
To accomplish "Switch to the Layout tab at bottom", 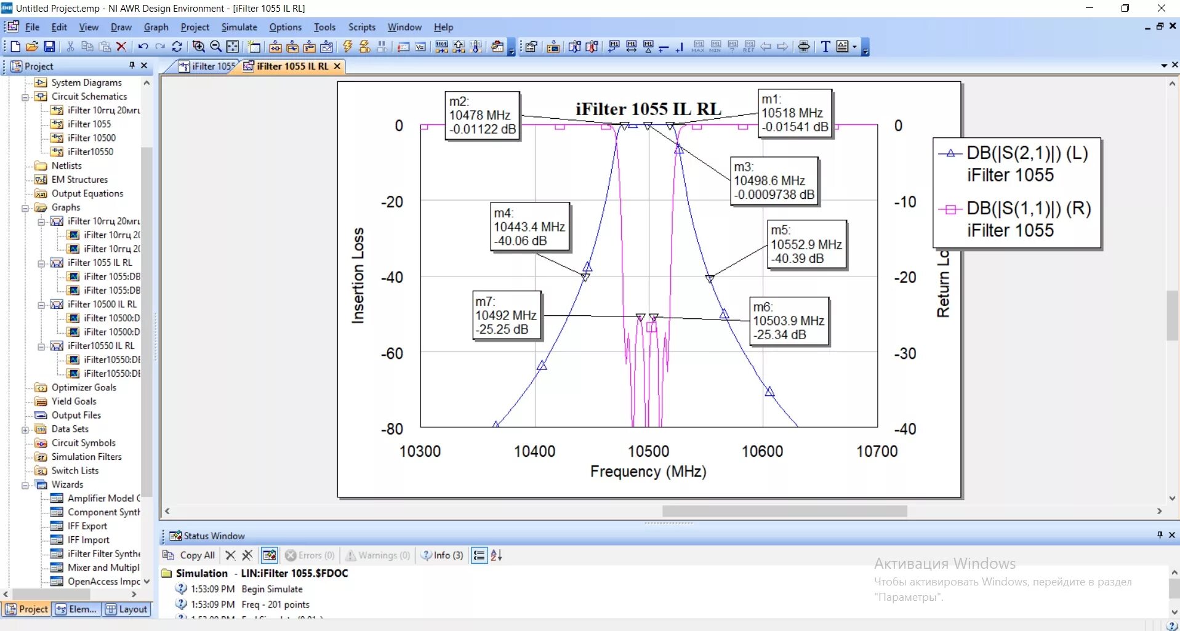I will click(x=127, y=609).
